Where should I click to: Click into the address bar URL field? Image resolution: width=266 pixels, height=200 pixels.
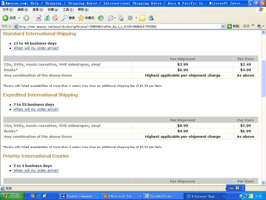tap(117, 26)
